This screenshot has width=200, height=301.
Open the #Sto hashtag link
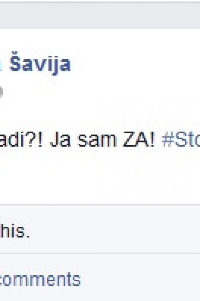point(181,140)
